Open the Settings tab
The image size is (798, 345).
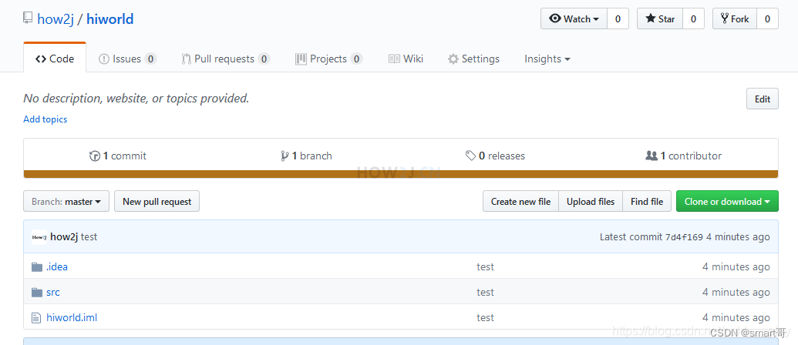tap(474, 59)
